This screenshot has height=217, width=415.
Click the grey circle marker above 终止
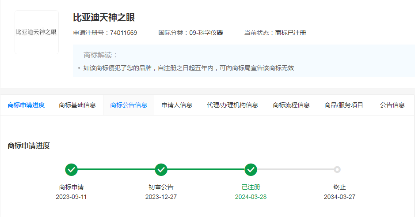point(337,169)
